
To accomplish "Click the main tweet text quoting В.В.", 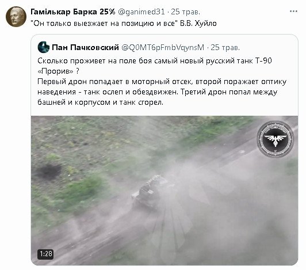I will click(x=124, y=23).
